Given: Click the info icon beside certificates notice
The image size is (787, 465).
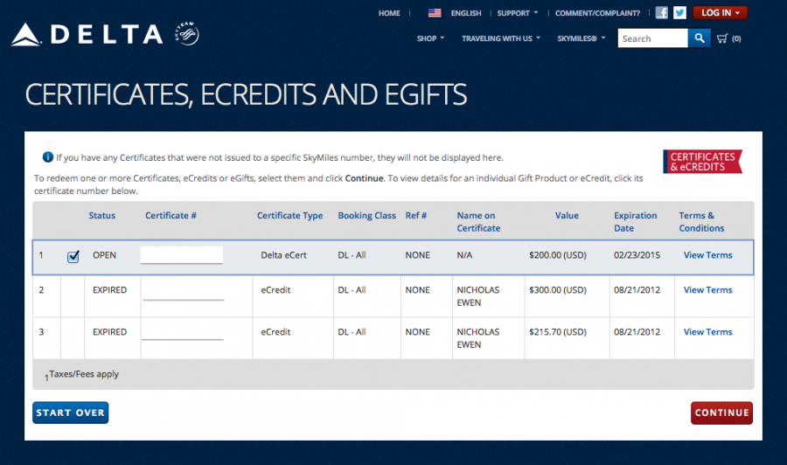Looking at the screenshot, I should click(x=48, y=157).
